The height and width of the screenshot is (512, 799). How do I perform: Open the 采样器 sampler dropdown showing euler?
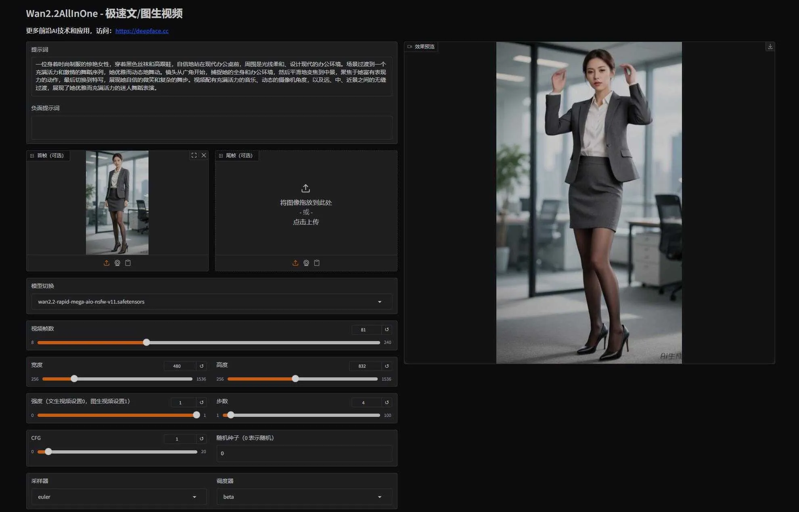point(118,497)
